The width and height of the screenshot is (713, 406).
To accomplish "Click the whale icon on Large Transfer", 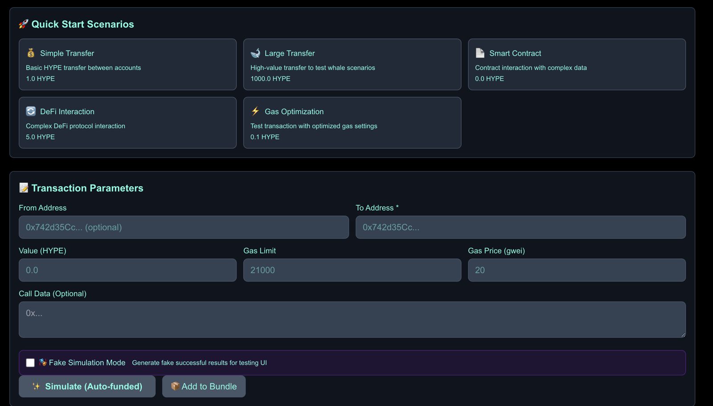I will [x=255, y=53].
